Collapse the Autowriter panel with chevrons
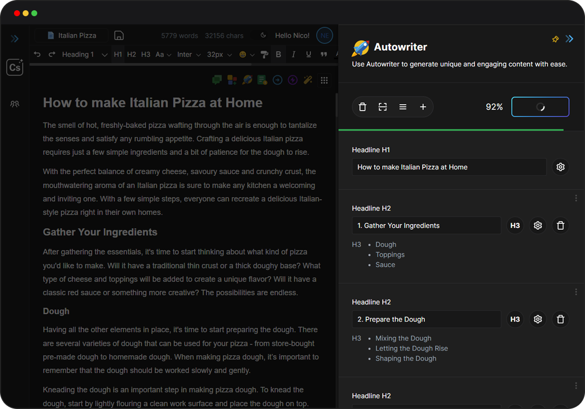Viewport: 585px width, 409px height. click(569, 39)
